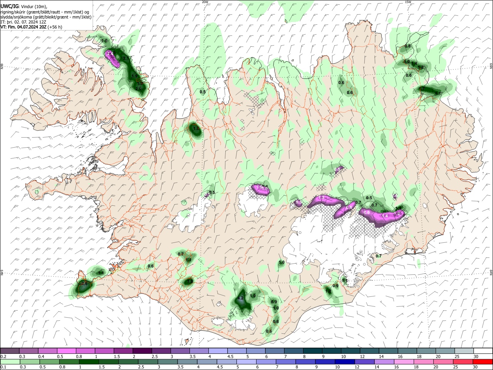Click the palest green 0.1 swatch starting the lower legend row

[x=10, y=362]
